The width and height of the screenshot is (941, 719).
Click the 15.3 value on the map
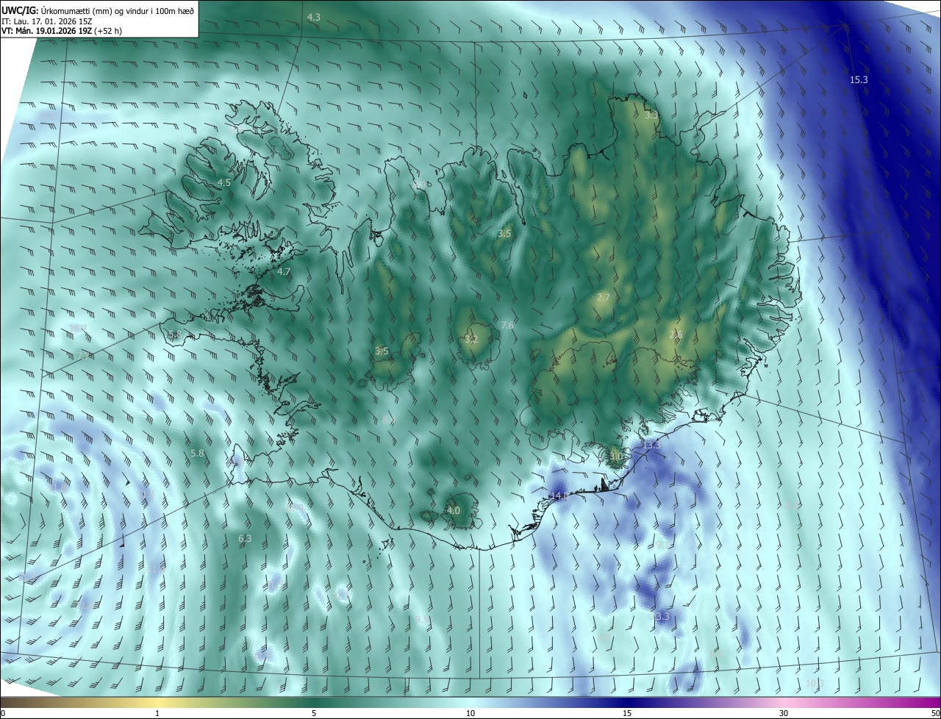(859, 79)
